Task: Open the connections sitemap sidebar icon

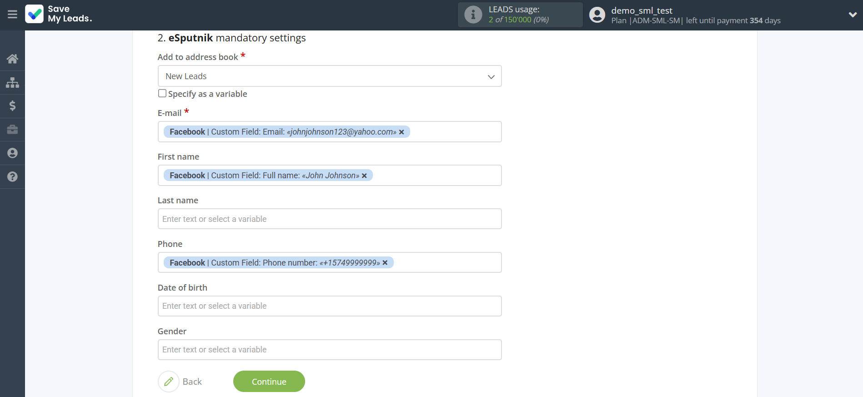Action: [12, 82]
